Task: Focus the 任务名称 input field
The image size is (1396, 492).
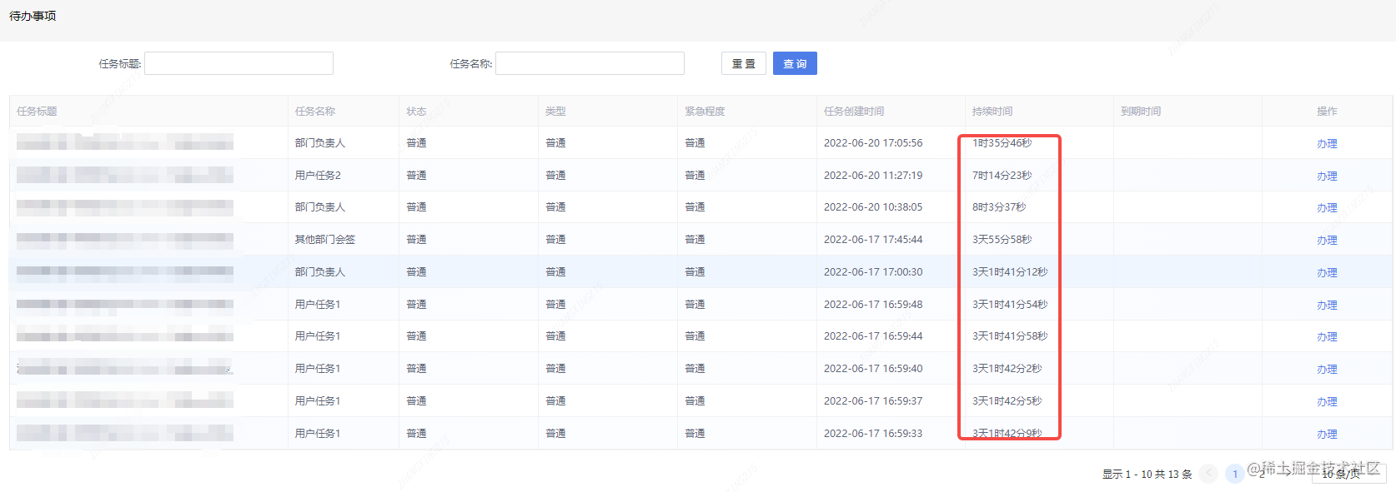Action: (590, 63)
